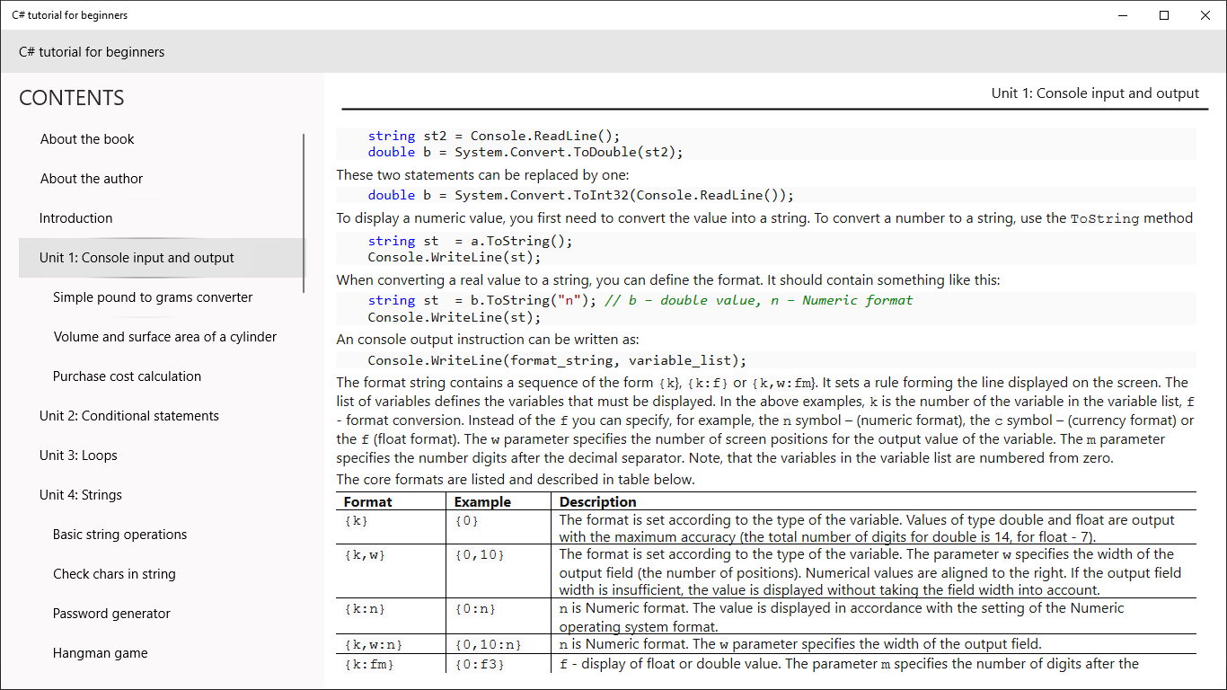1227x690 pixels.
Task: Click the Example column header in the table
Action: (482, 502)
